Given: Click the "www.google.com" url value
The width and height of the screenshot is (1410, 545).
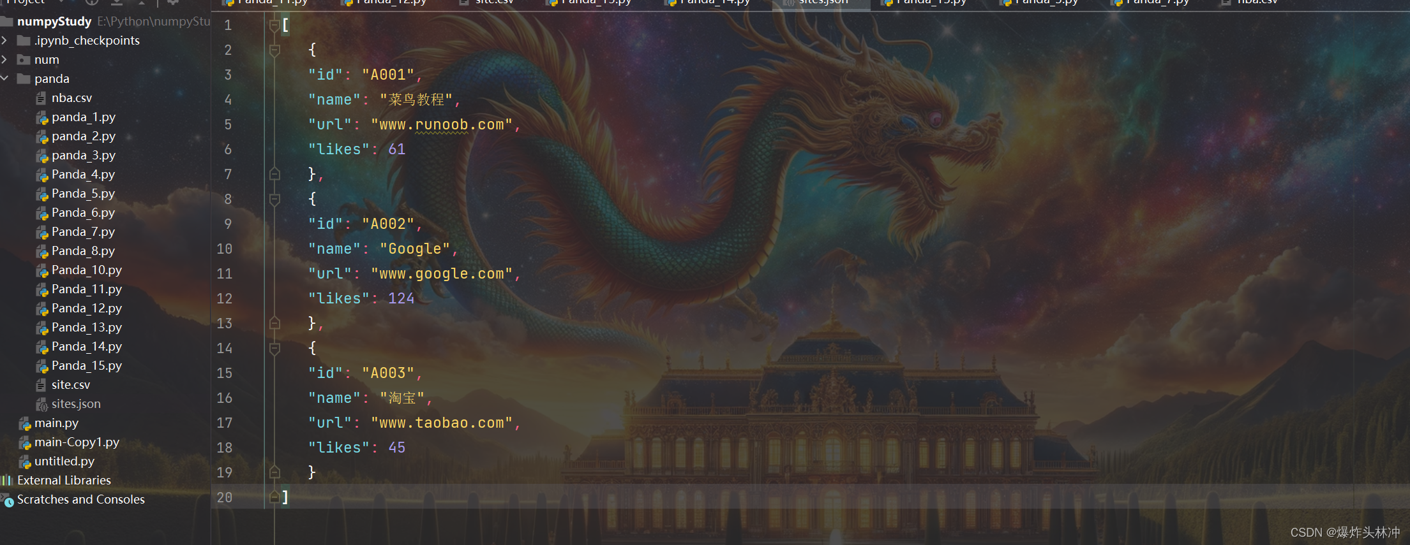Looking at the screenshot, I should (442, 274).
